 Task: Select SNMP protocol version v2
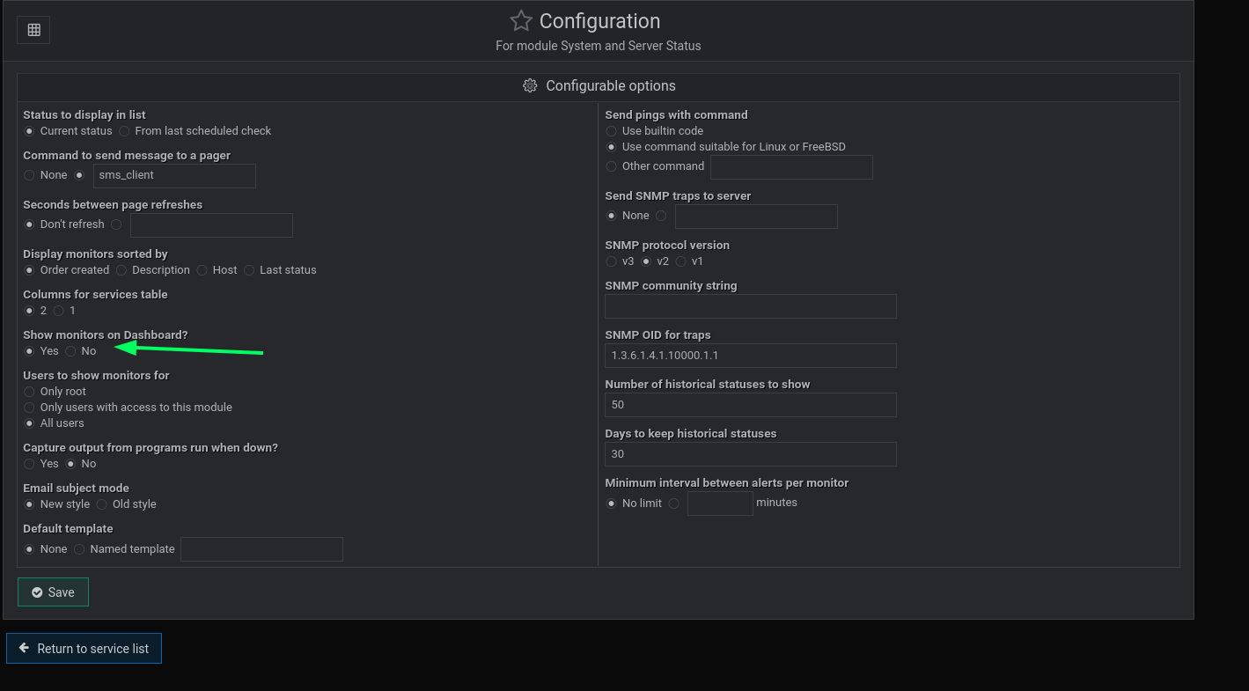[645, 261]
